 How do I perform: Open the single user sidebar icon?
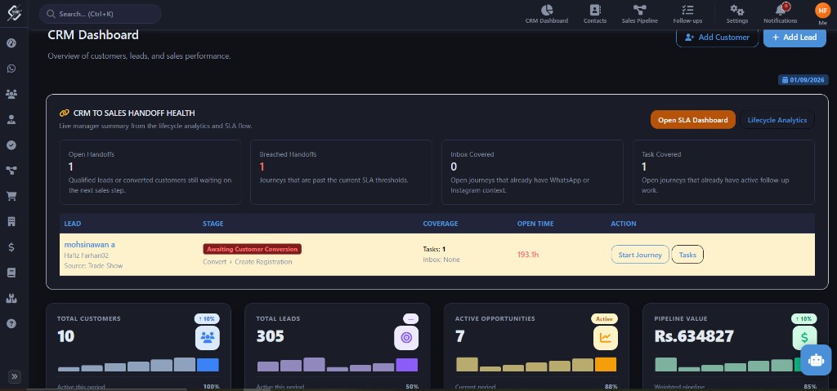click(11, 119)
